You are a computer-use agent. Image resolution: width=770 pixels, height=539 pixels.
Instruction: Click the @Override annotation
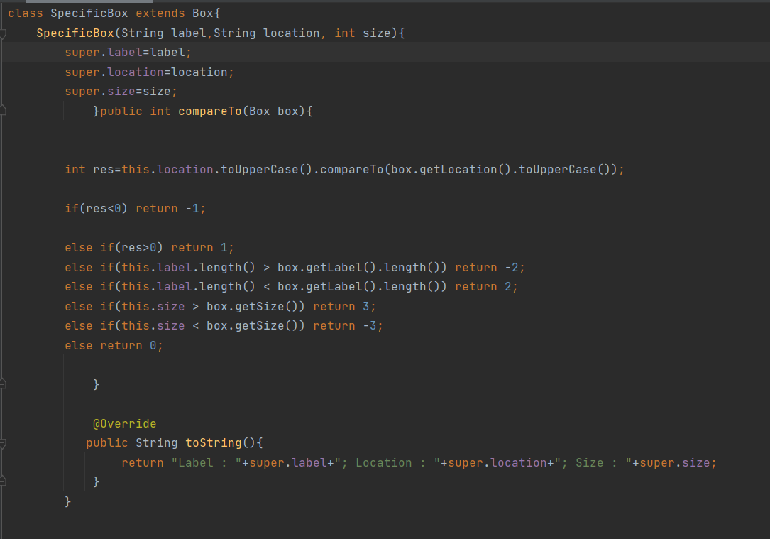(x=124, y=423)
